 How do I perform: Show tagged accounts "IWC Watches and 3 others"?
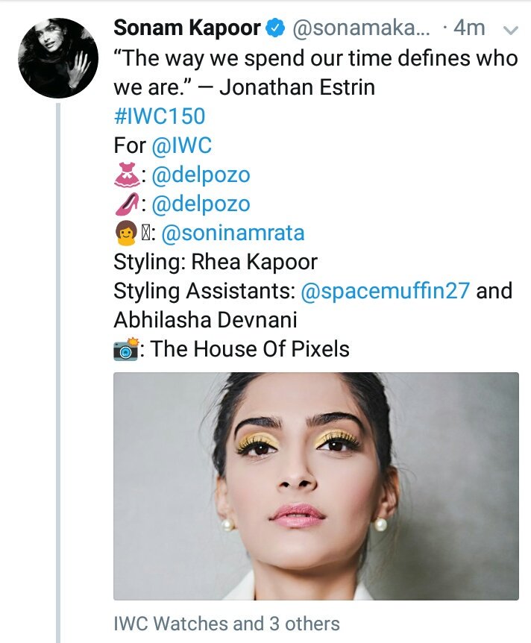[x=226, y=624]
